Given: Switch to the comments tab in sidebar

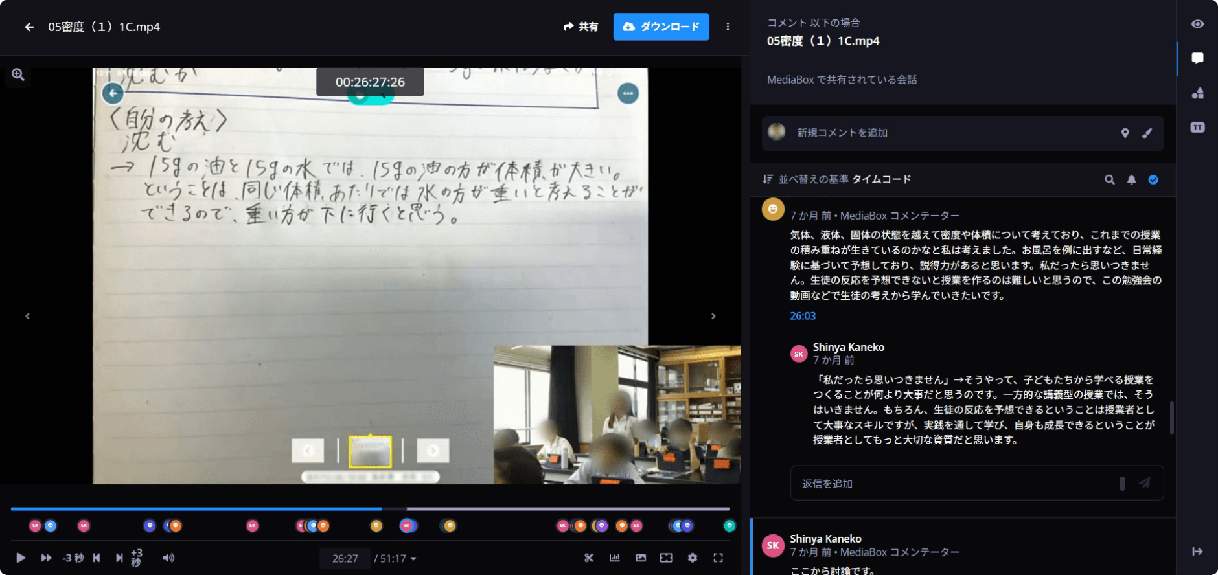Looking at the screenshot, I should tap(1197, 58).
